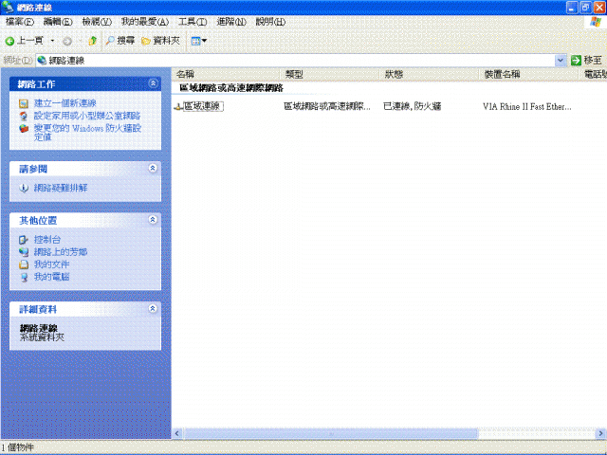The height and width of the screenshot is (455, 607).
Task: Sort by the 名稱 column header
Action: tap(226, 74)
